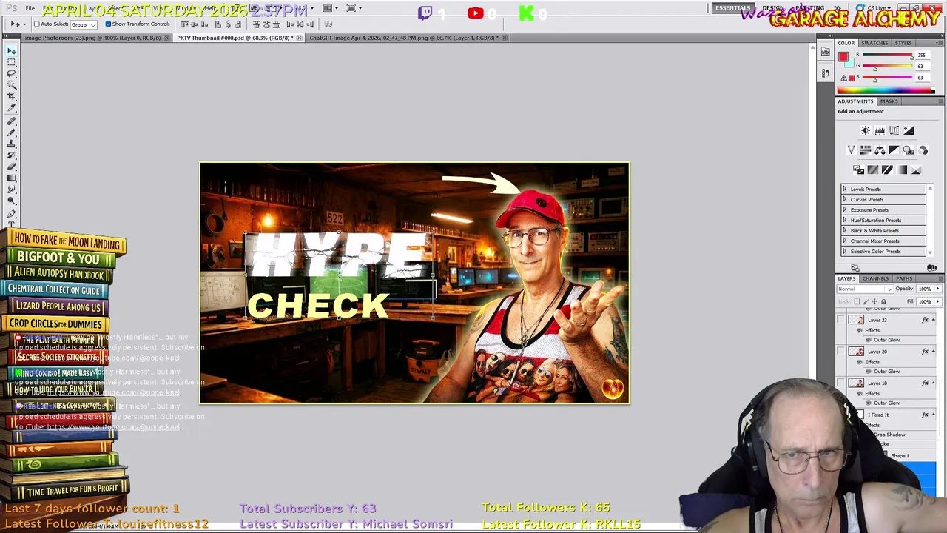This screenshot has width=947, height=533.
Task: Set the background color swatch in Color panel
Action: (849, 63)
